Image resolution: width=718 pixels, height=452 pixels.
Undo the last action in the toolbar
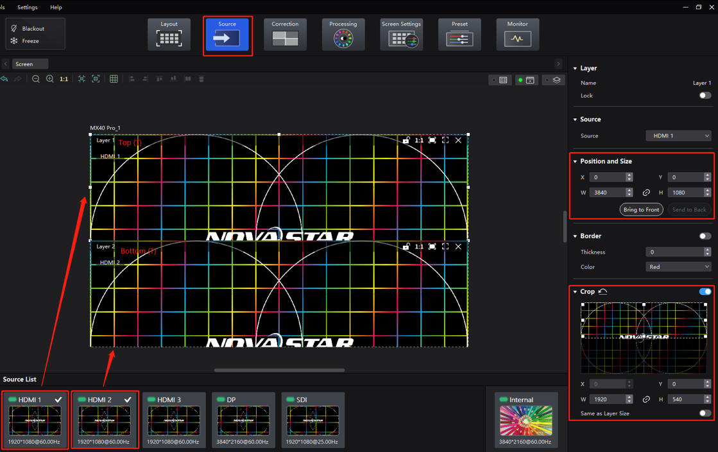coord(4,79)
